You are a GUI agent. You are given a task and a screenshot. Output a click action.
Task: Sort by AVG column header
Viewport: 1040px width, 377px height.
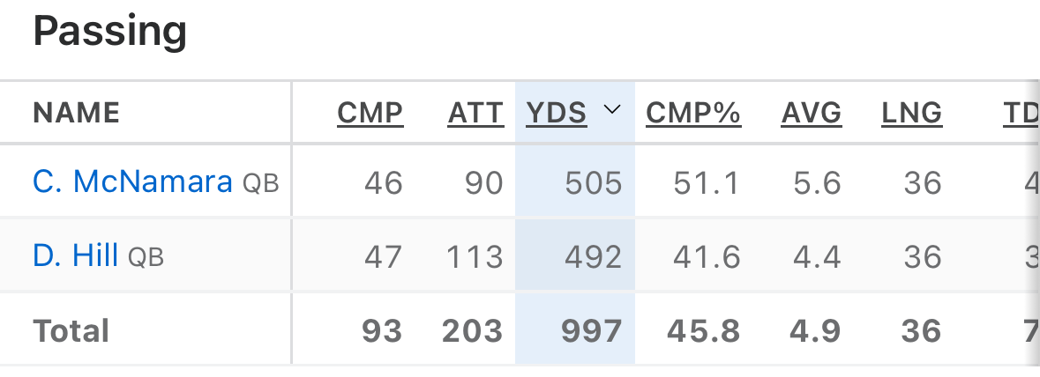click(812, 113)
